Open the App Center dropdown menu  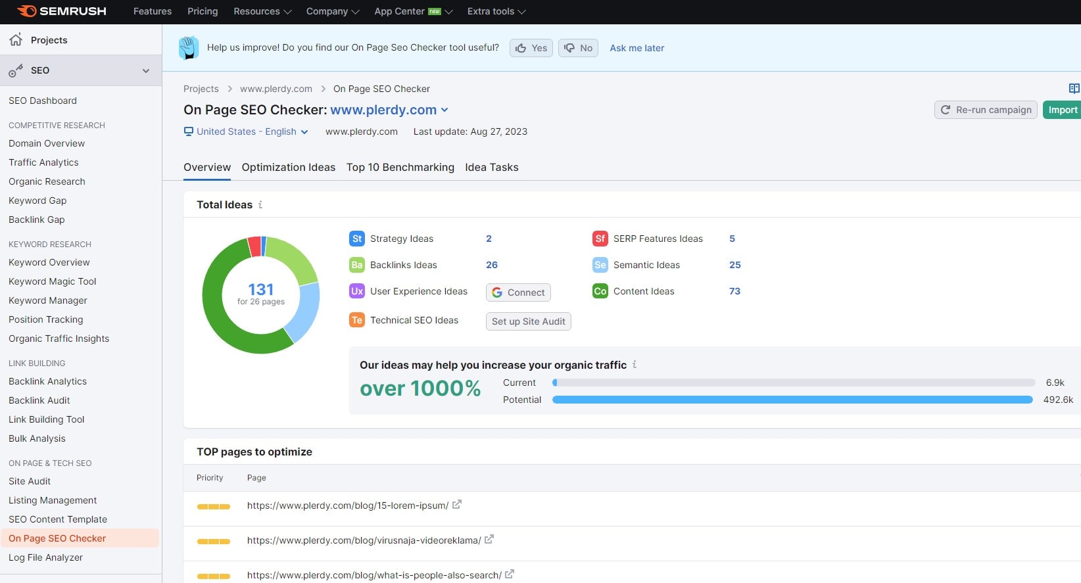pos(414,11)
